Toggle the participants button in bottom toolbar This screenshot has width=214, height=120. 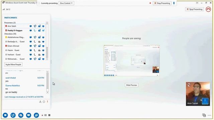point(36,115)
